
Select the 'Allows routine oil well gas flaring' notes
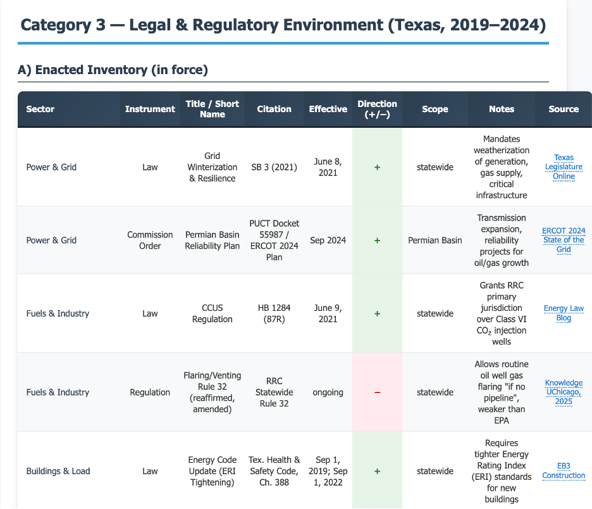502,393
